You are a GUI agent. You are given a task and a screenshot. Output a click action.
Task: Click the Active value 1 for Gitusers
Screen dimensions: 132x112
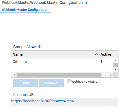point(101,62)
